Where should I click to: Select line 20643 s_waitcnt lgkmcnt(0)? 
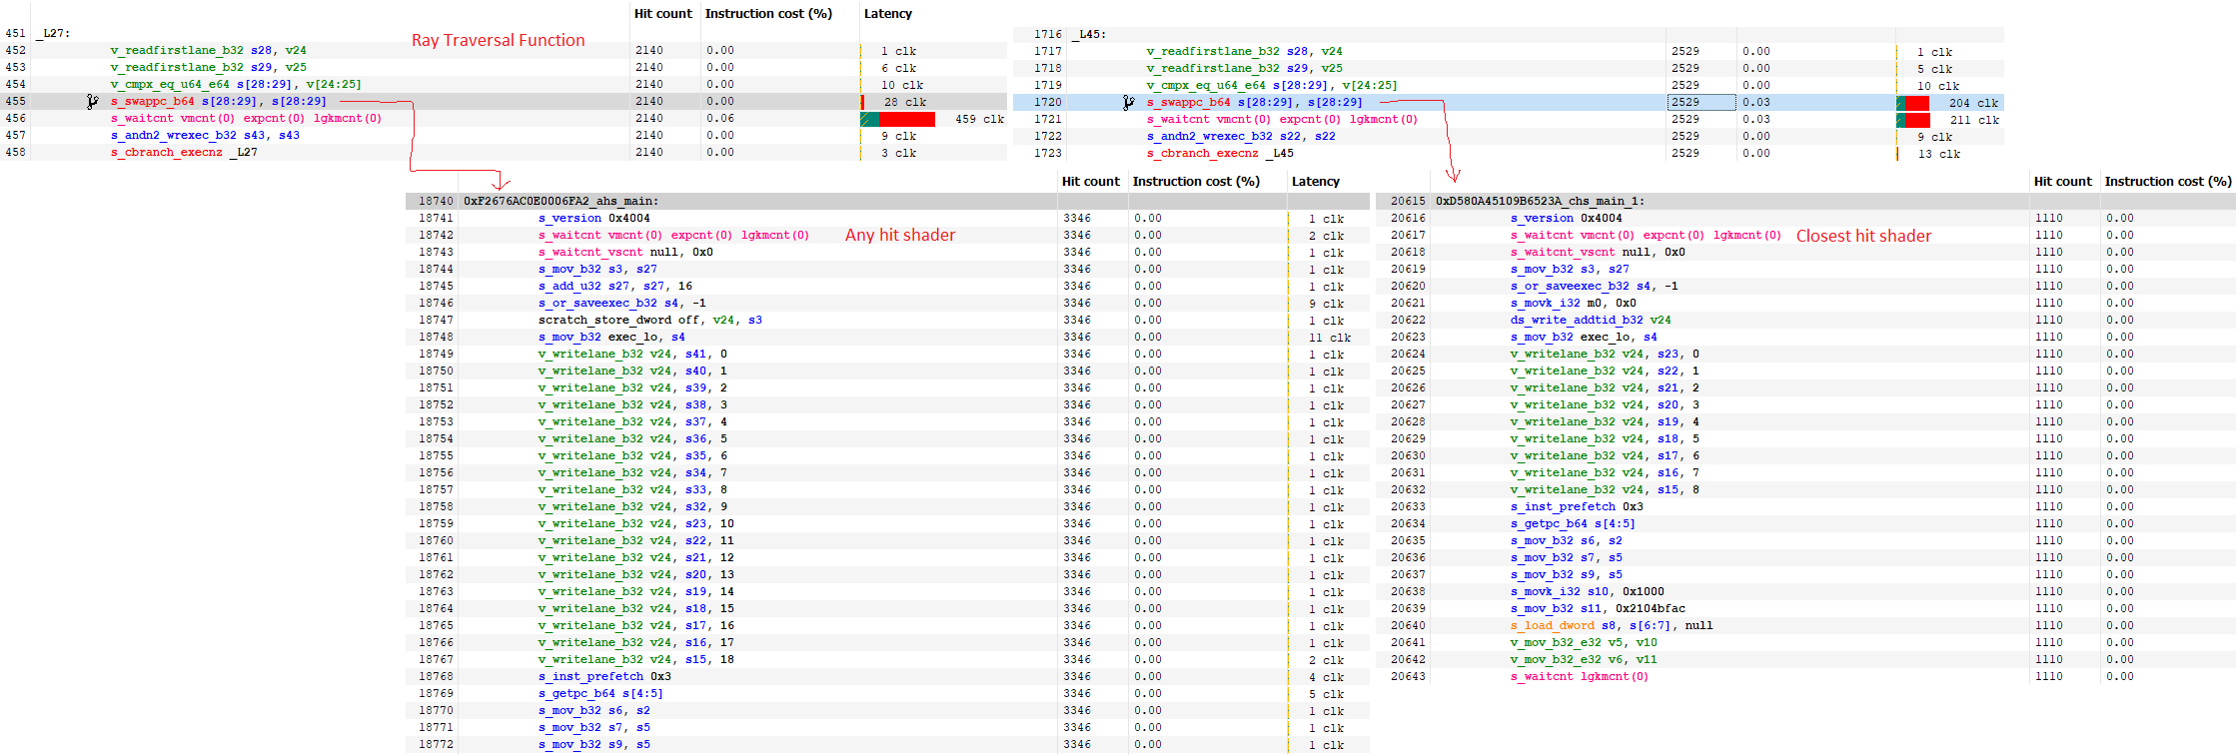[1580, 676]
